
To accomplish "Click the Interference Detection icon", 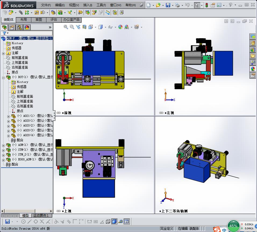I will pos(115,12).
